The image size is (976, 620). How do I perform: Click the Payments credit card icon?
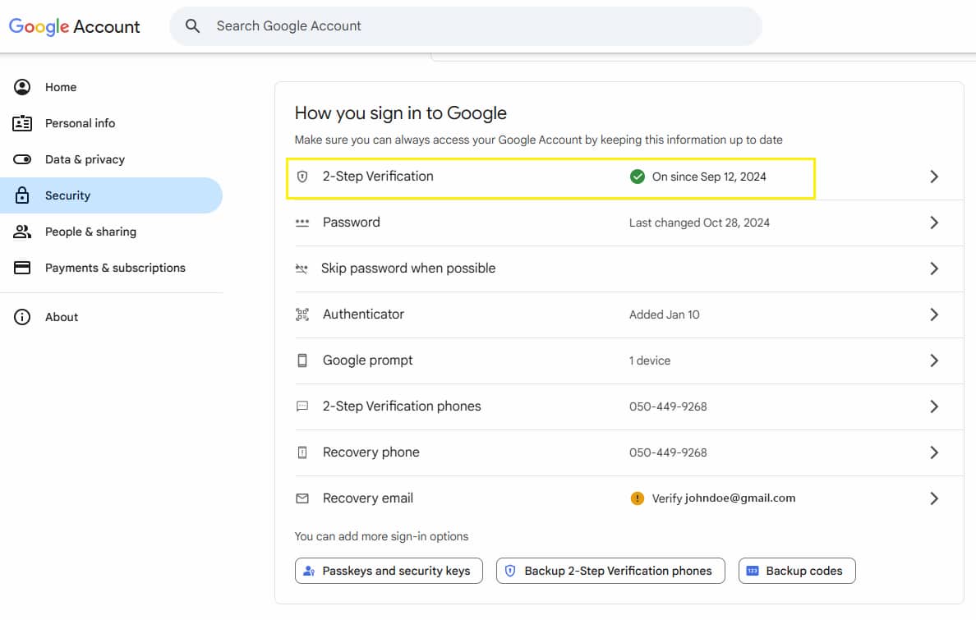pyautogui.click(x=22, y=268)
